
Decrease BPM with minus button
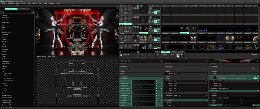point(135,55)
